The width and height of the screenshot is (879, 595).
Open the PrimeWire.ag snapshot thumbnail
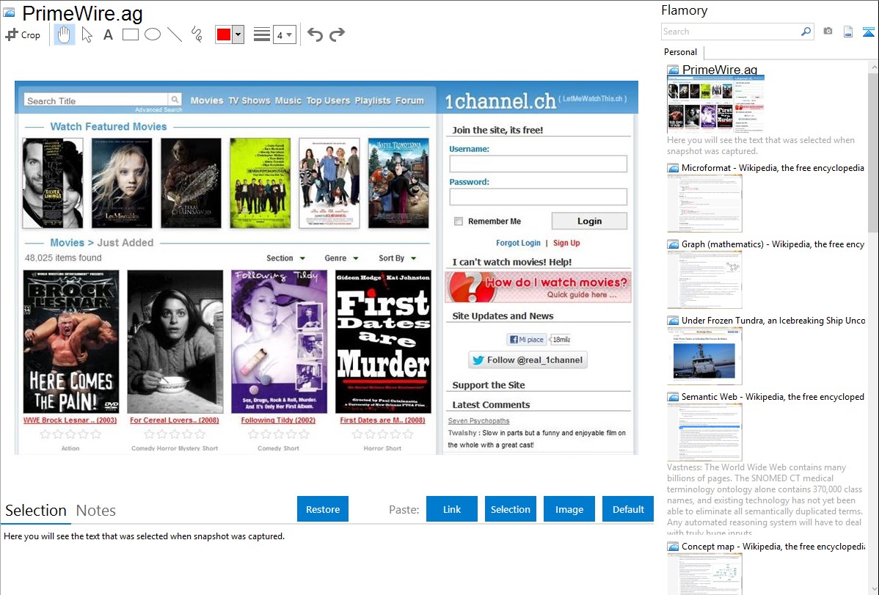click(716, 104)
